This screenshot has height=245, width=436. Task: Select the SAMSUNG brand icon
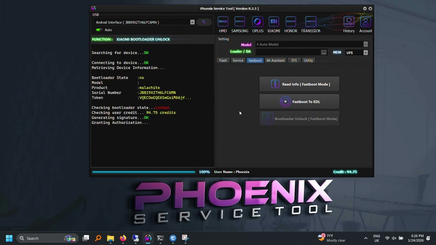click(240, 22)
